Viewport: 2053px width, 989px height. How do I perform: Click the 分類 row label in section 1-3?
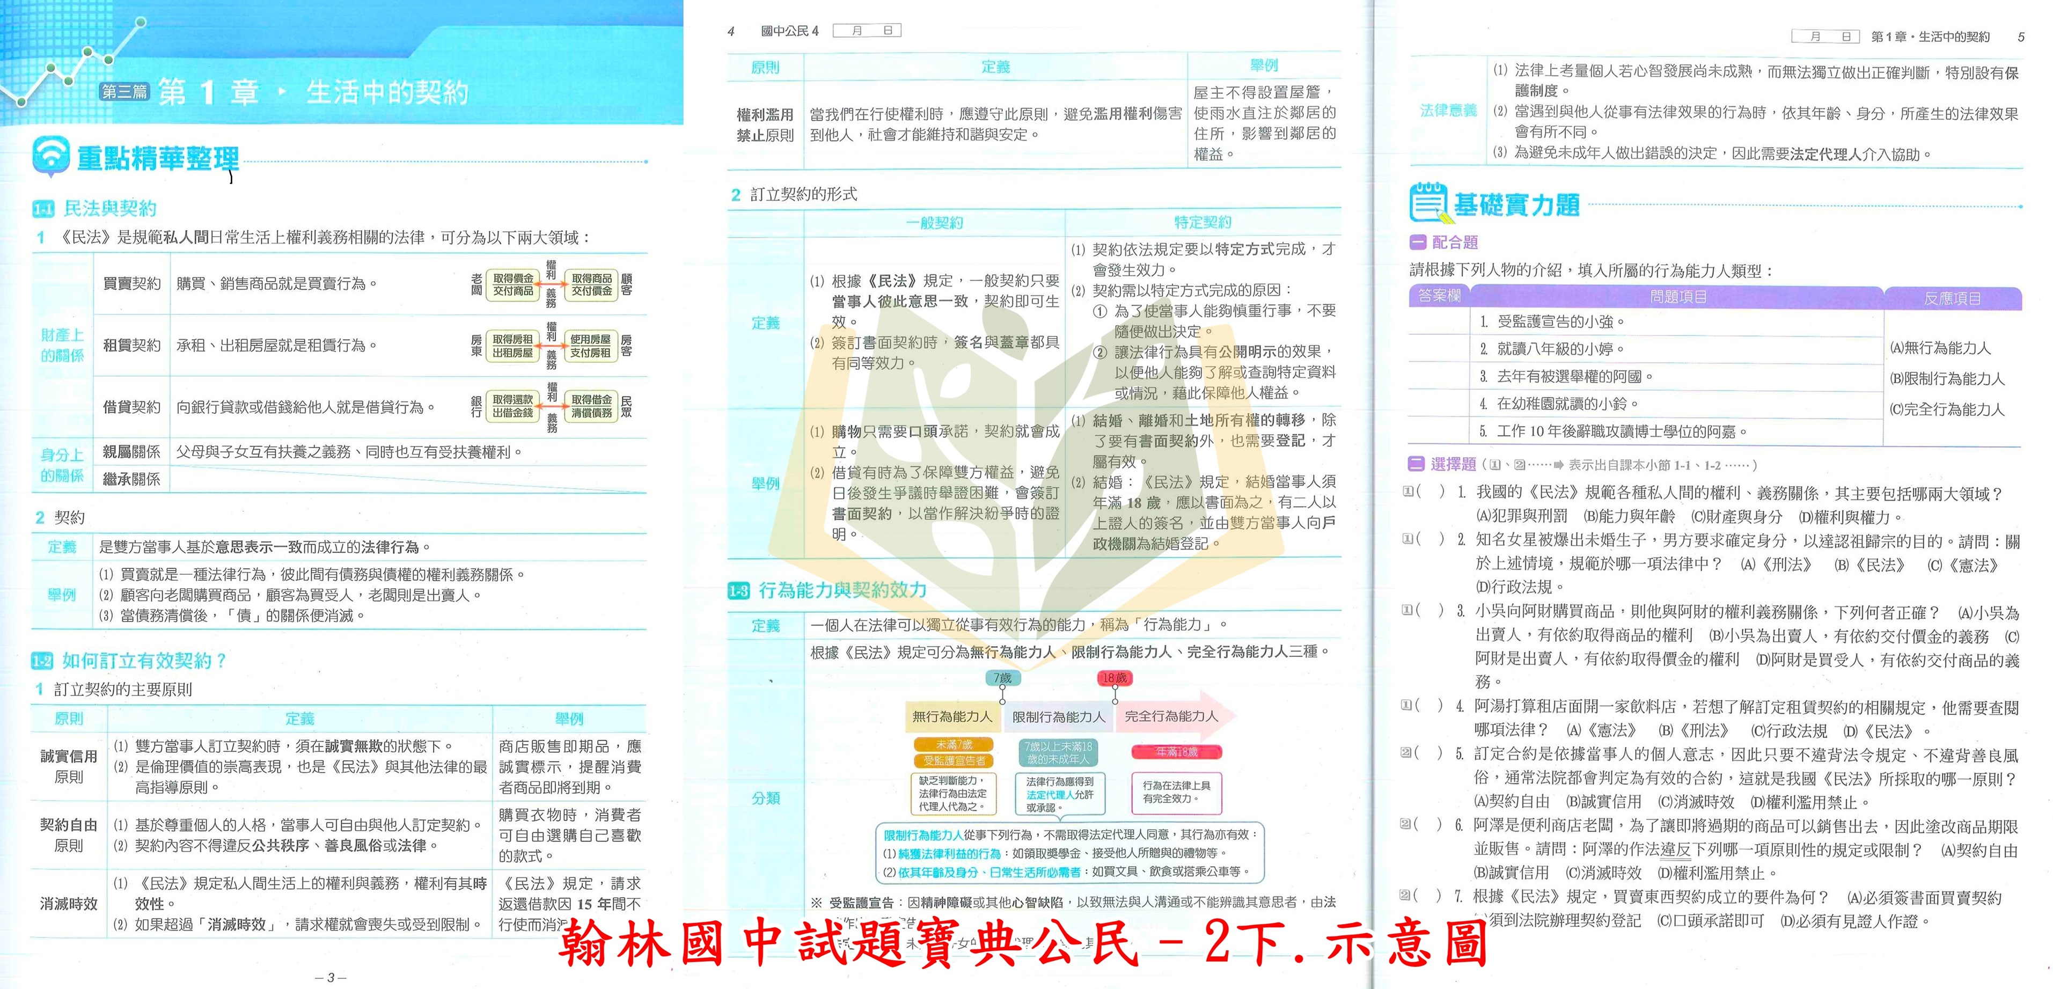tap(765, 798)
